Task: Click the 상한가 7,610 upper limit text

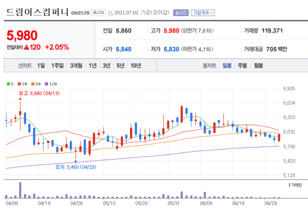Action: [197, 31]
